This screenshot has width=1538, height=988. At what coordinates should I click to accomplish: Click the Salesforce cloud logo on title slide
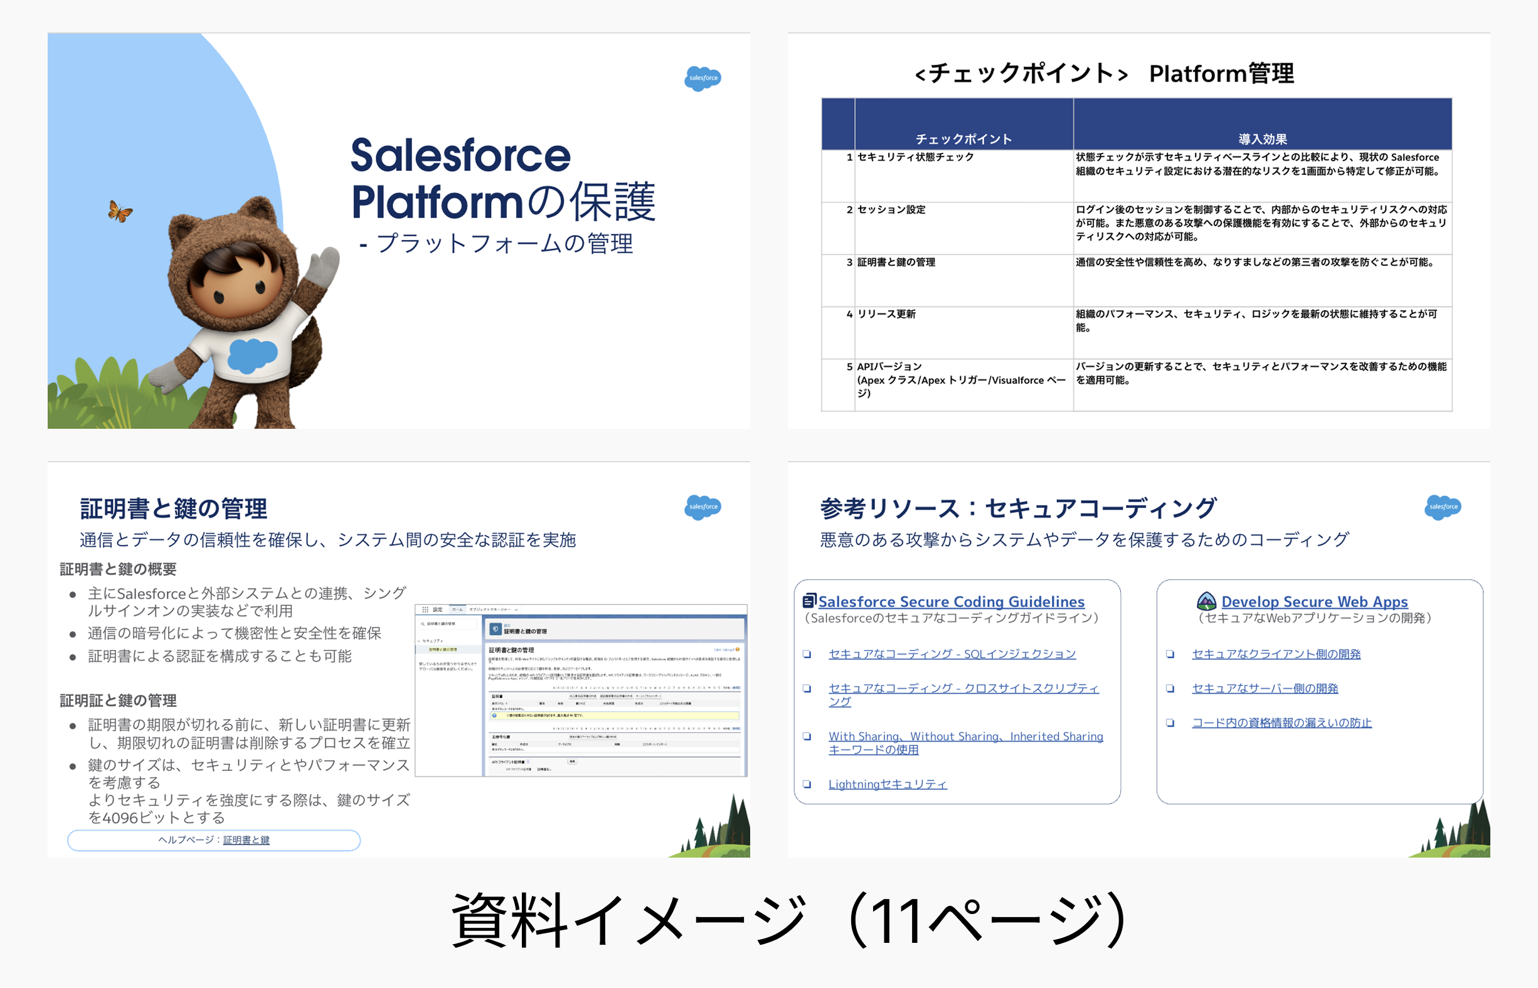[703, 78]
